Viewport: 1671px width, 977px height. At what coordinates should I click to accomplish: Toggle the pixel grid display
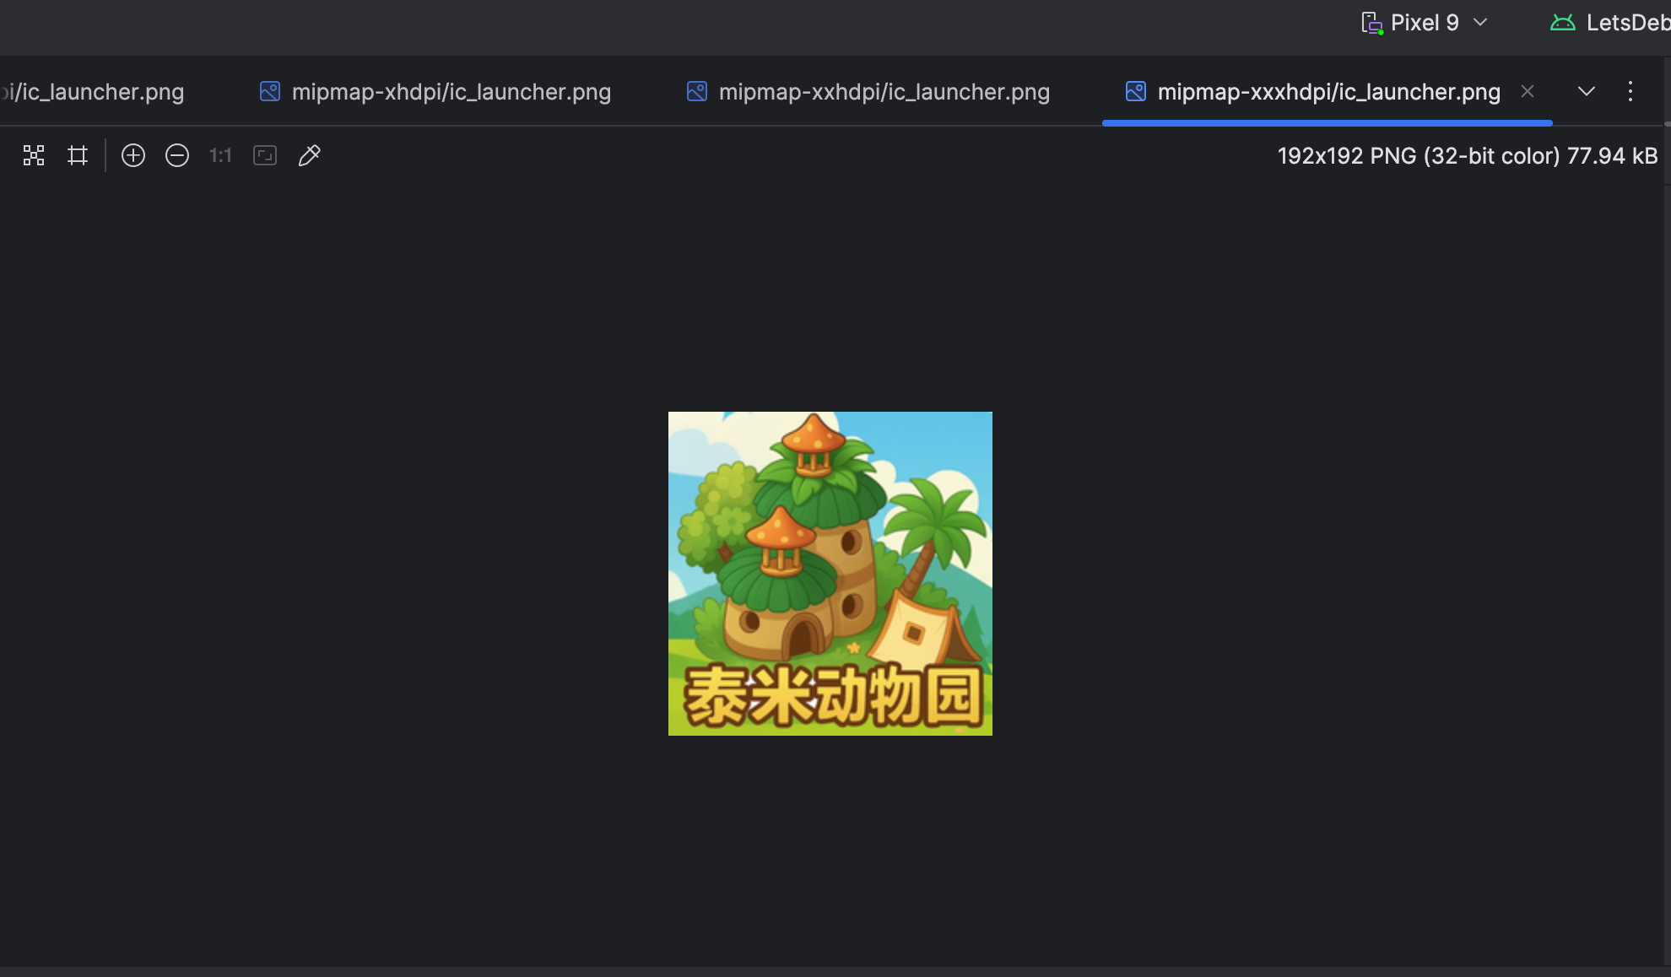click(78, 155)
